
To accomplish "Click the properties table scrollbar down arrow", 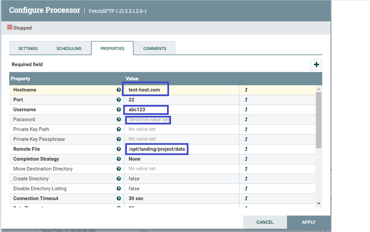I will pos(319,204).
